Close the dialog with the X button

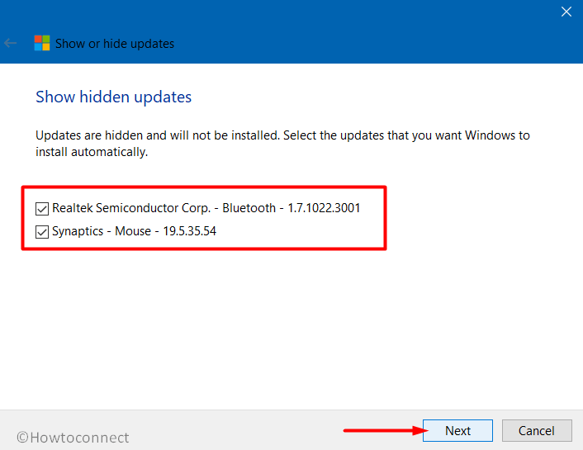[566, 12]
